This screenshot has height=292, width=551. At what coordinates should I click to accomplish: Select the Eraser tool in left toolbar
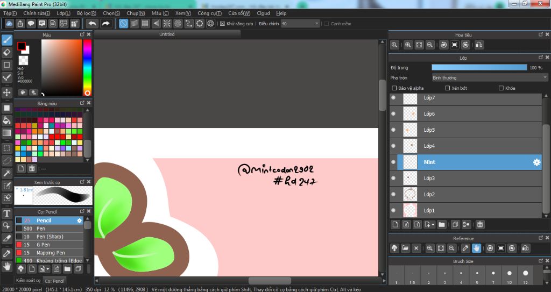click(7, 52)
